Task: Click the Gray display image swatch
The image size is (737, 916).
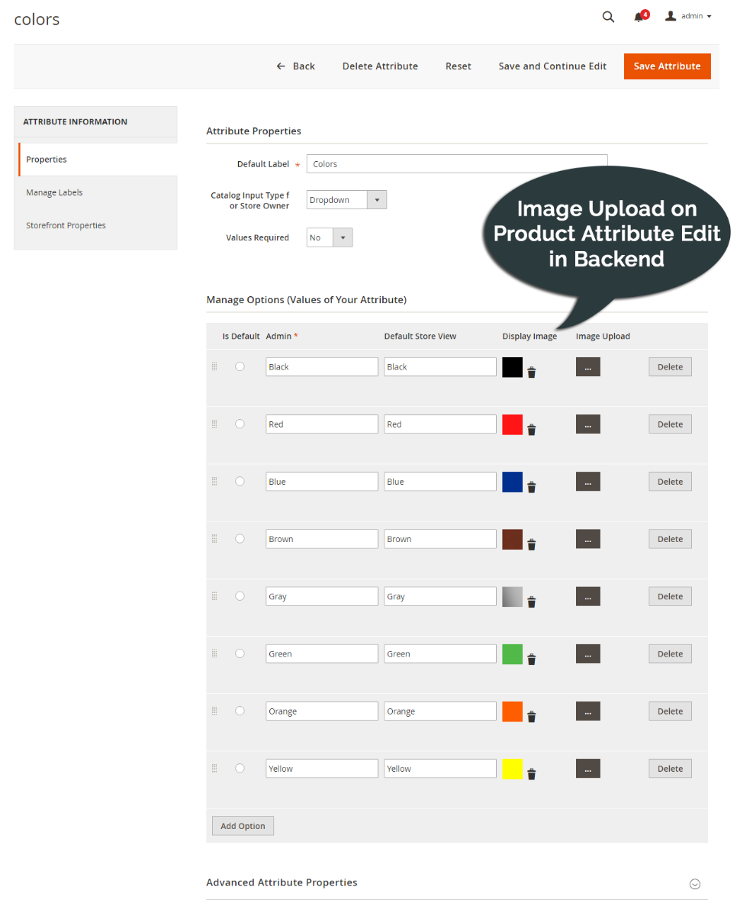Action: pyautogui.click(x=512, y=596)
